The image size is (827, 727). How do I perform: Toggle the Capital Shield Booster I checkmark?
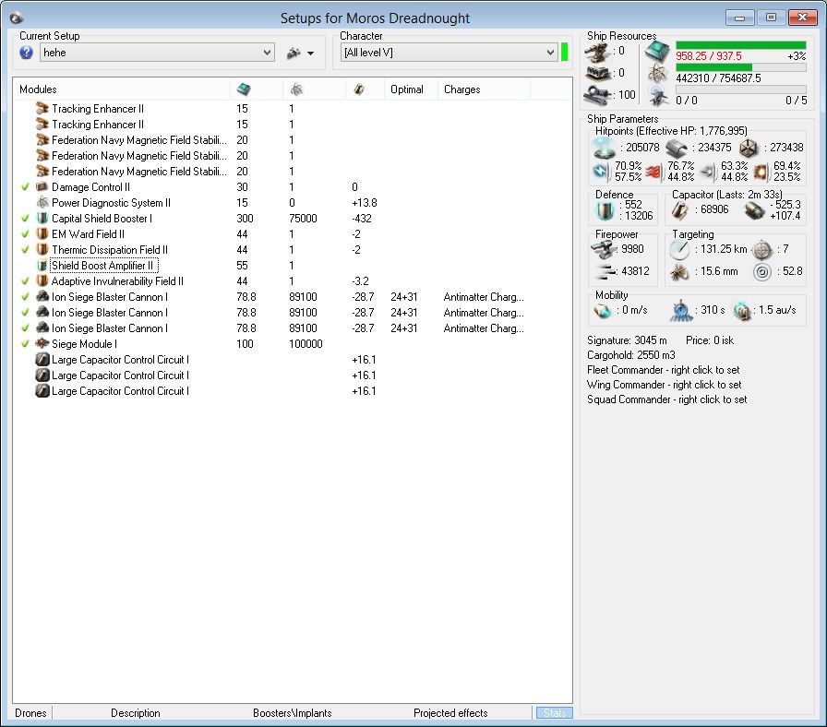point(25,219)
